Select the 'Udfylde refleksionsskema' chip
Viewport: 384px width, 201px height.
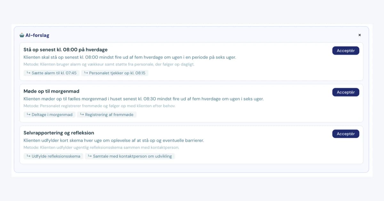53,156
